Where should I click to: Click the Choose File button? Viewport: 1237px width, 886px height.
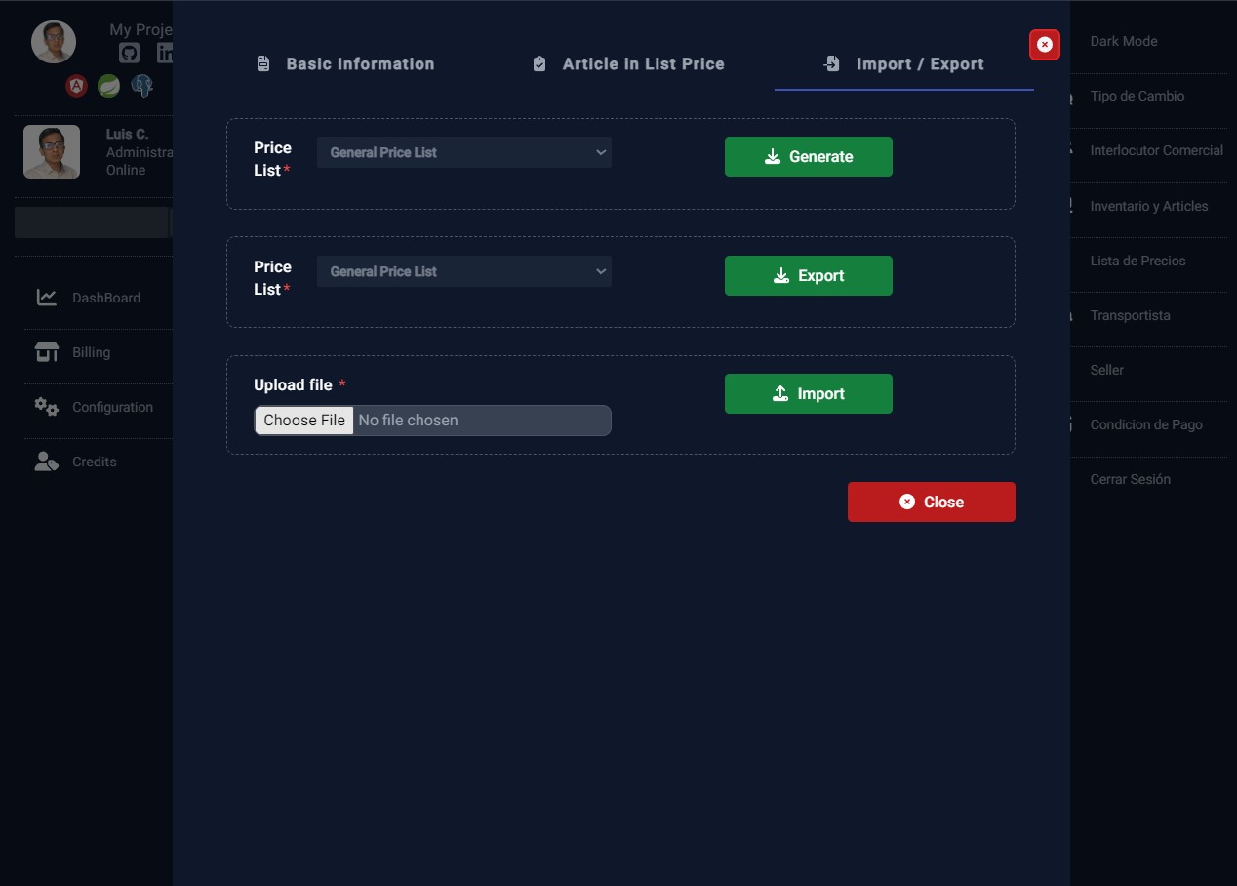304,421
